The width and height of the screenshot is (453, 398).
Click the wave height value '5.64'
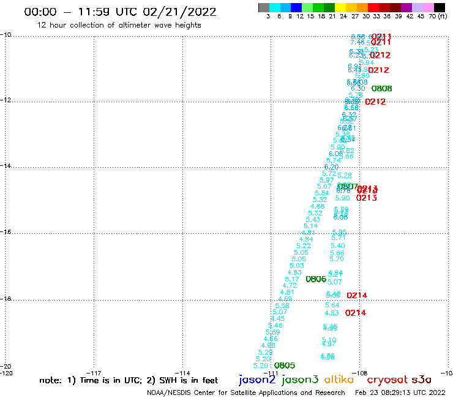click(332, 305)
